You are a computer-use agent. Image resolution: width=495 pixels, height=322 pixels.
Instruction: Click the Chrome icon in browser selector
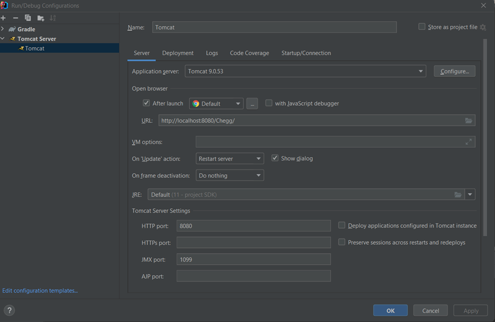[196, 104]
